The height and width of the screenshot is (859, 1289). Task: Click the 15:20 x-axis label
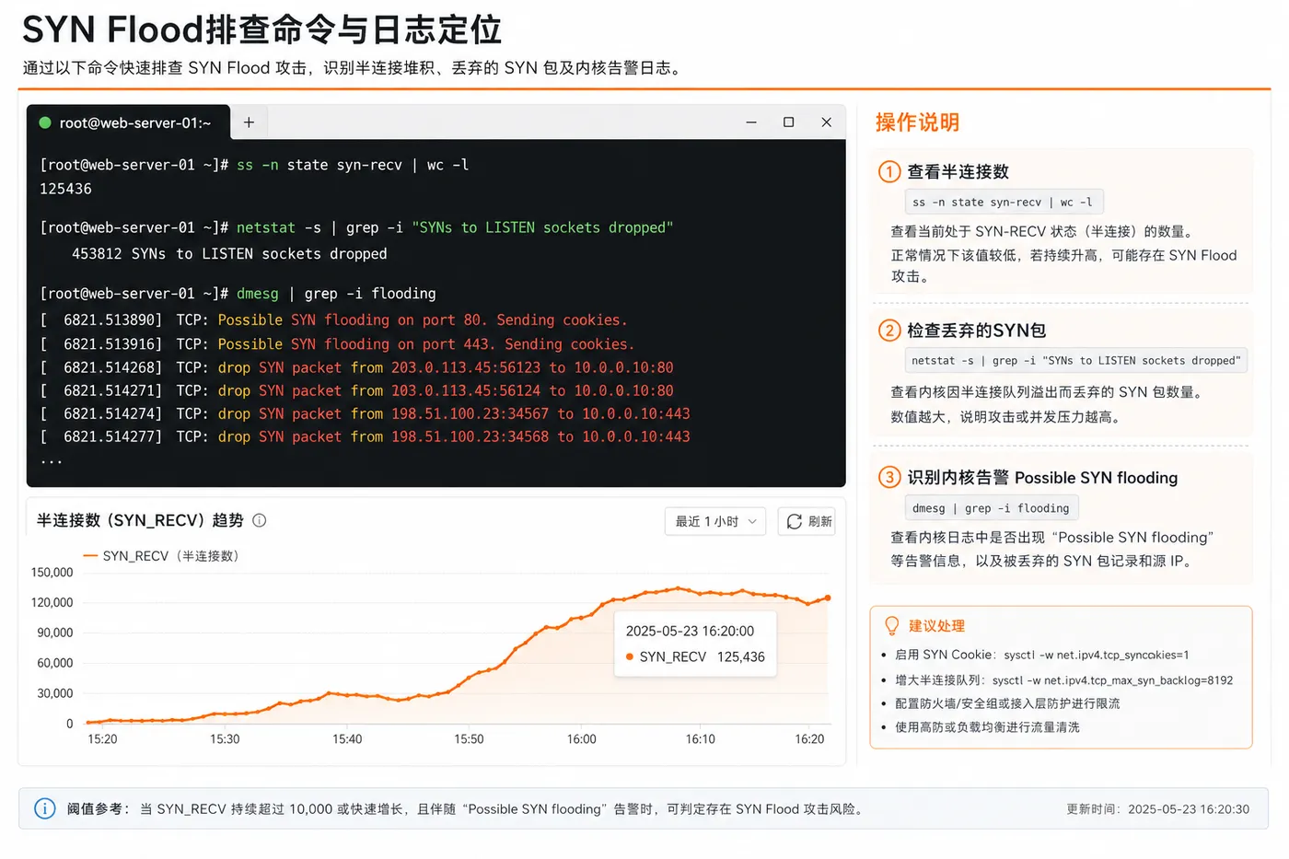102,739
